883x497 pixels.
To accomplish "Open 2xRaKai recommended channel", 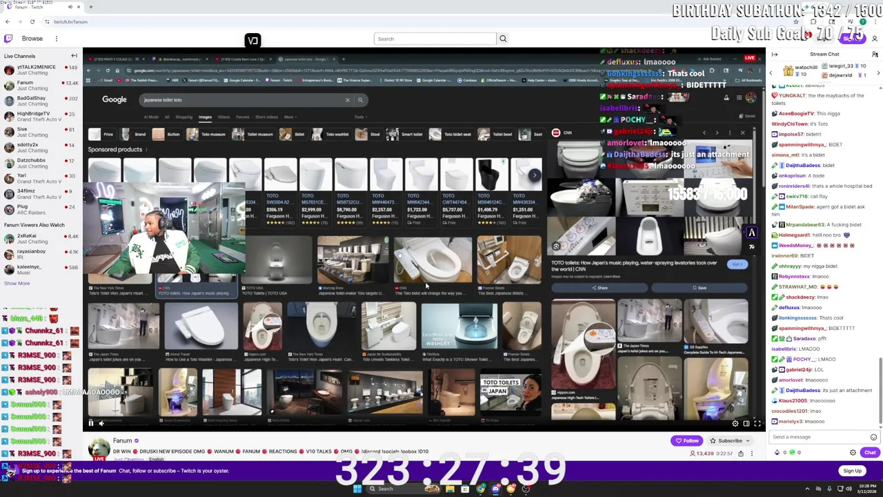I will point(40,238).
